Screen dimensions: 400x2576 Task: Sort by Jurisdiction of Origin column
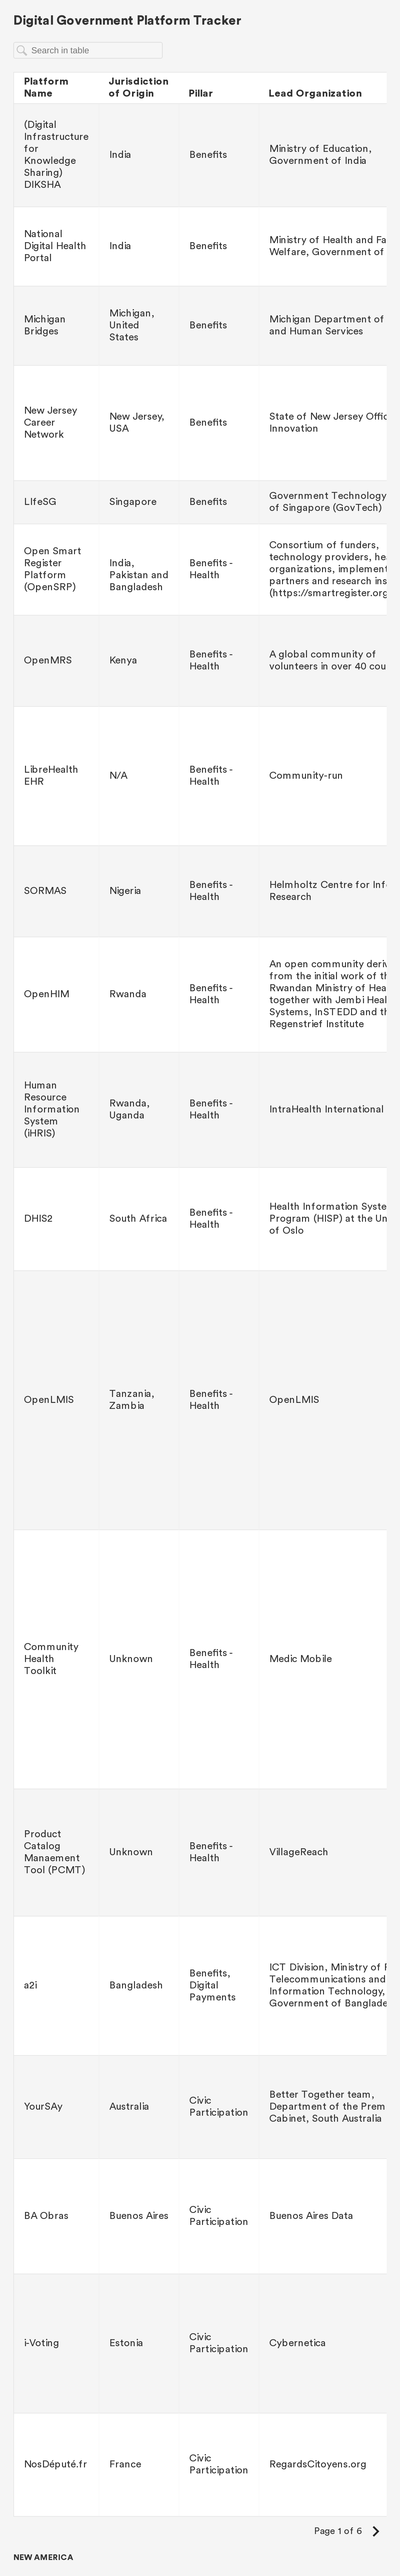pyautogui.click(x=138, y=87)
